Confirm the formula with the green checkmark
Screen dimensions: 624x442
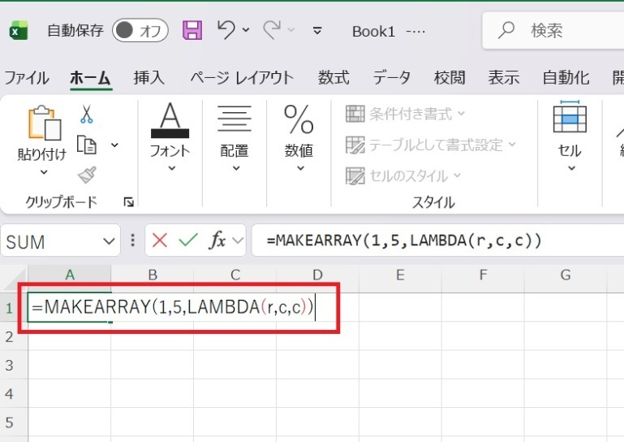[x=187, y=240]
